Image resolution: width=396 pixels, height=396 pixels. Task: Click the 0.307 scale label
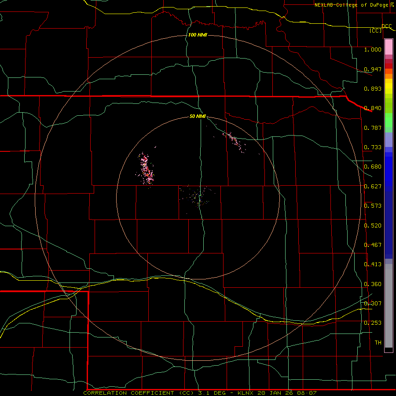373,304
